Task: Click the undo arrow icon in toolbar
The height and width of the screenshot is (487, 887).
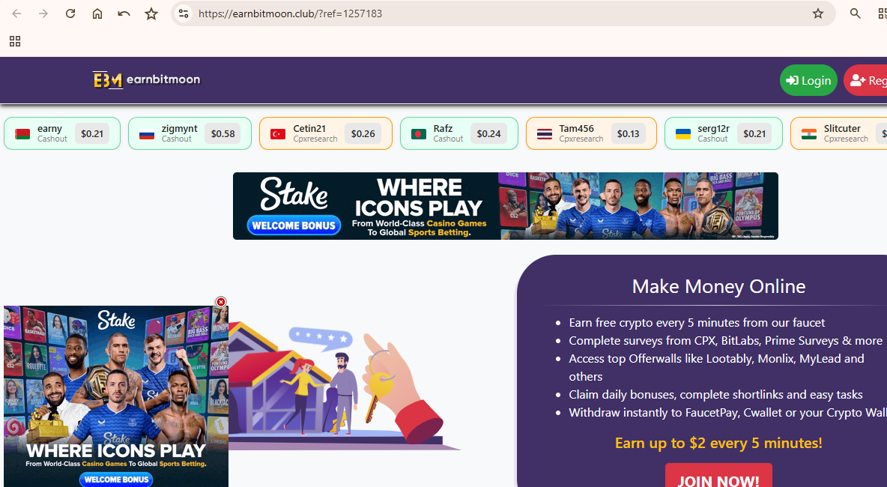Action: coord(124,13)
